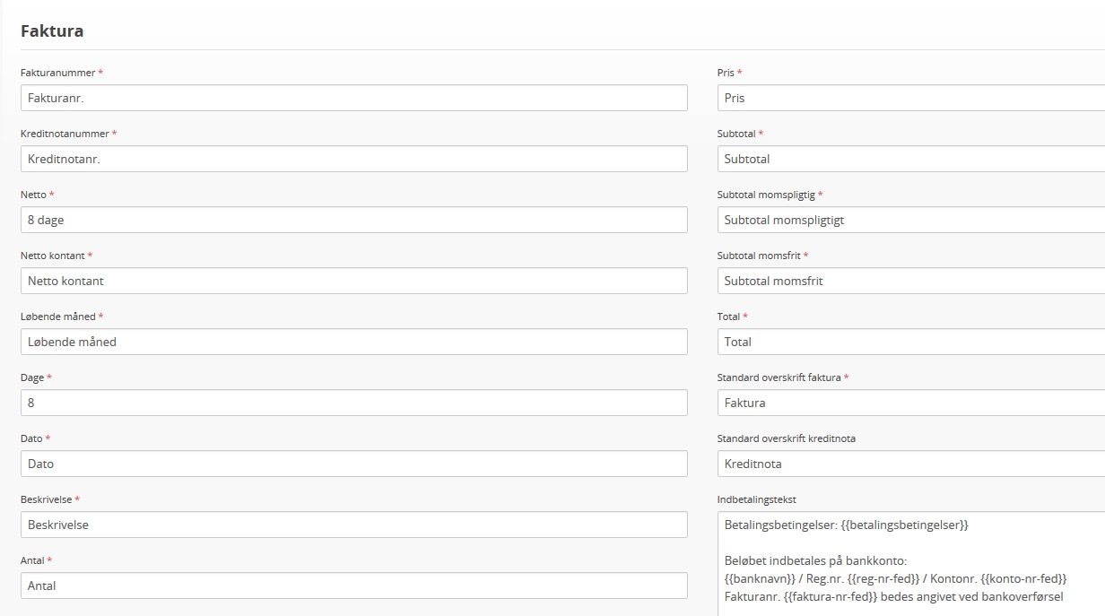The width and height of the screenshot is (1105, 616).
Task: Click the Standard overskrift kreditnota field
Action: [911, 464]
